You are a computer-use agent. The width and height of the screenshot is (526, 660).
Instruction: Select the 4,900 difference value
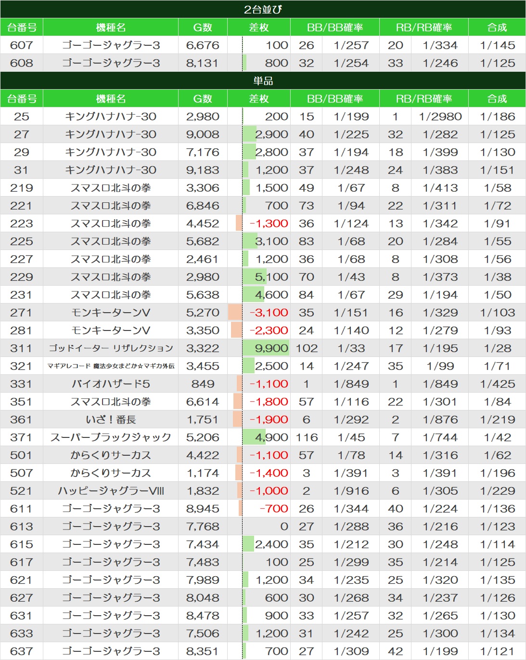click(272, 437)
